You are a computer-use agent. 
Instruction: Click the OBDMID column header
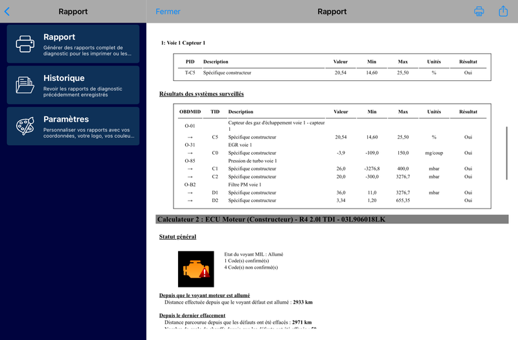tap(190, 112)
